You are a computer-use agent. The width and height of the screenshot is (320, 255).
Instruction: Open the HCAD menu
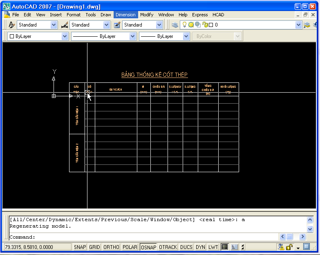pyautogui.click(x=218, y=15)
